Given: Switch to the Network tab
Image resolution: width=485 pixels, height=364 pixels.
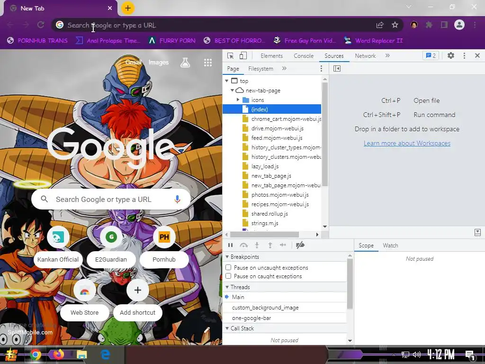Looking at the screenshot, I should [365, 56].
